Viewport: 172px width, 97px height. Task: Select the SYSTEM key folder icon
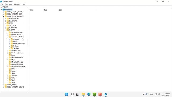pyautogui.click(x=8, y=30)
